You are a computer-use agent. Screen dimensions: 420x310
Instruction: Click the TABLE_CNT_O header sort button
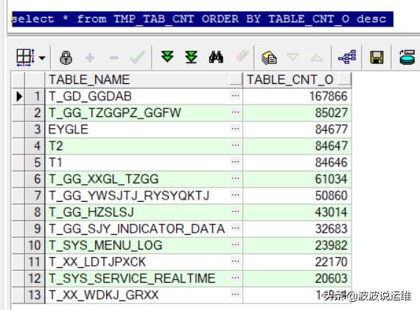tap(344, 80)
